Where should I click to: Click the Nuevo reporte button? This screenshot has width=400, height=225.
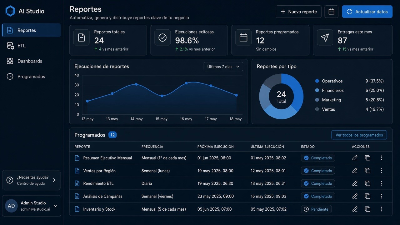tap(298, 12)
